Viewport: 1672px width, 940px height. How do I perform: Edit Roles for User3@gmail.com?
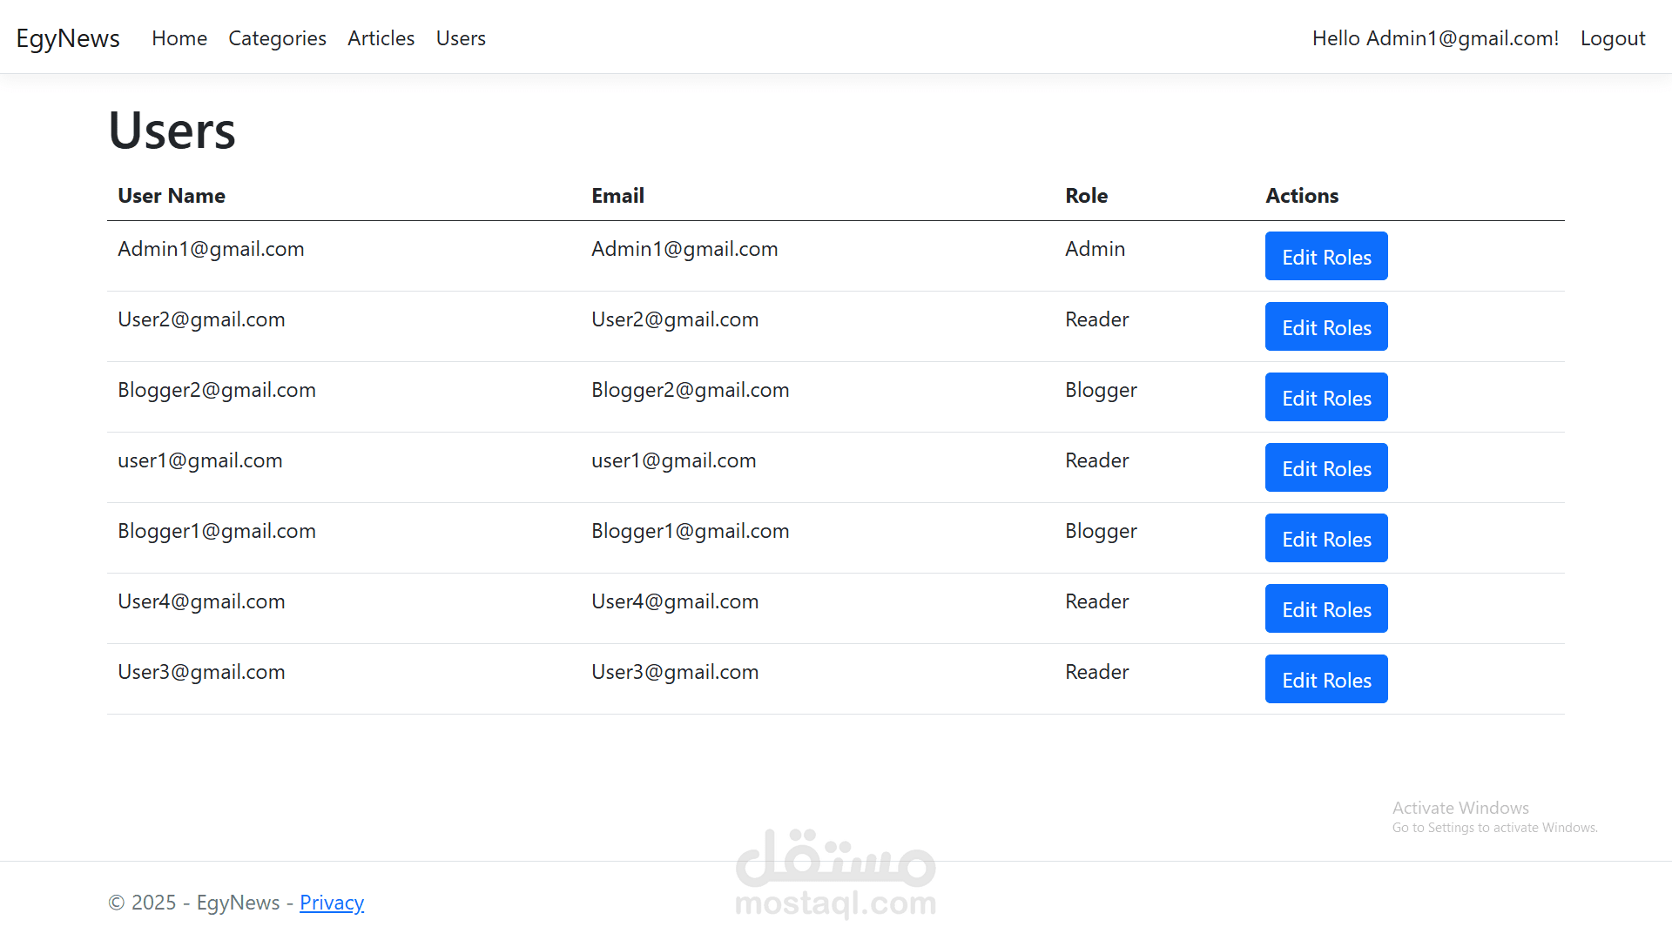(x=1325, y=680)
